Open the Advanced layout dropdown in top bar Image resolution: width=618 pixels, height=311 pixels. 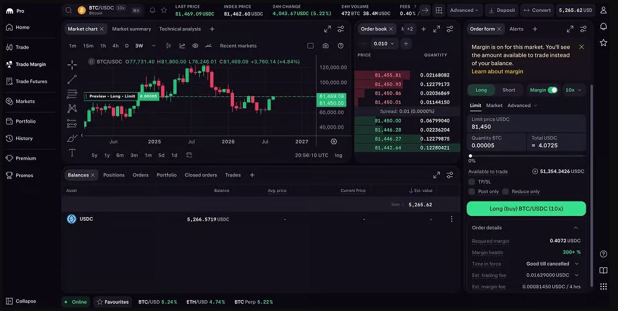pyautogui.click(x=464, y=10)
